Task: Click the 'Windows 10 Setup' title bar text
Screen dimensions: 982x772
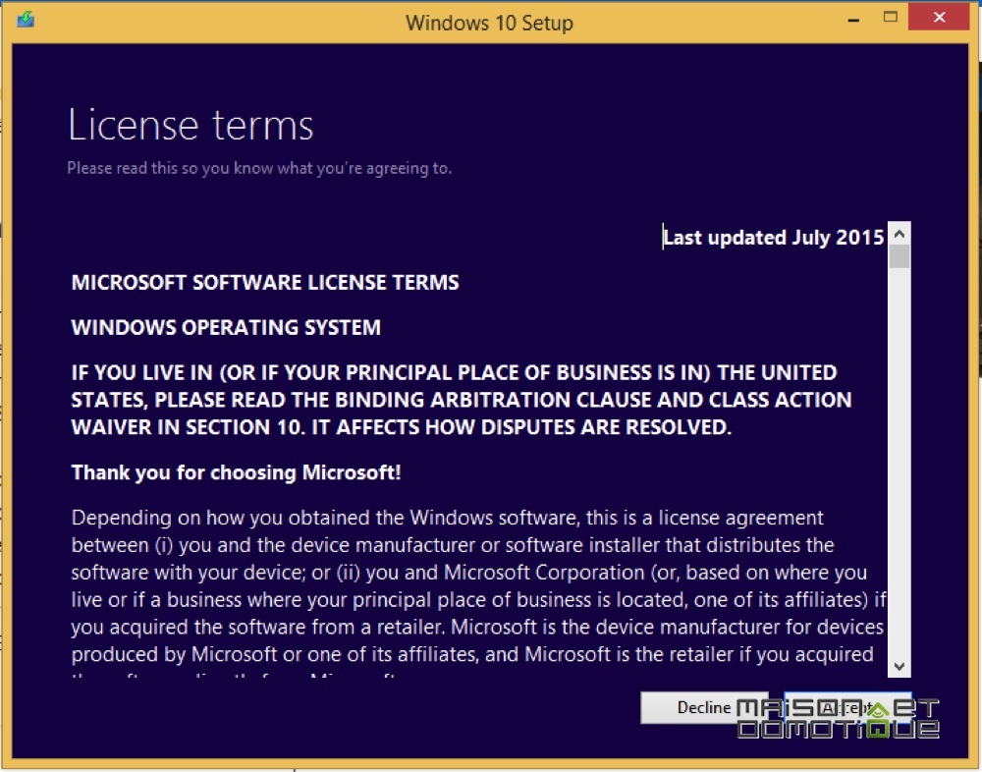Action: 489,23
